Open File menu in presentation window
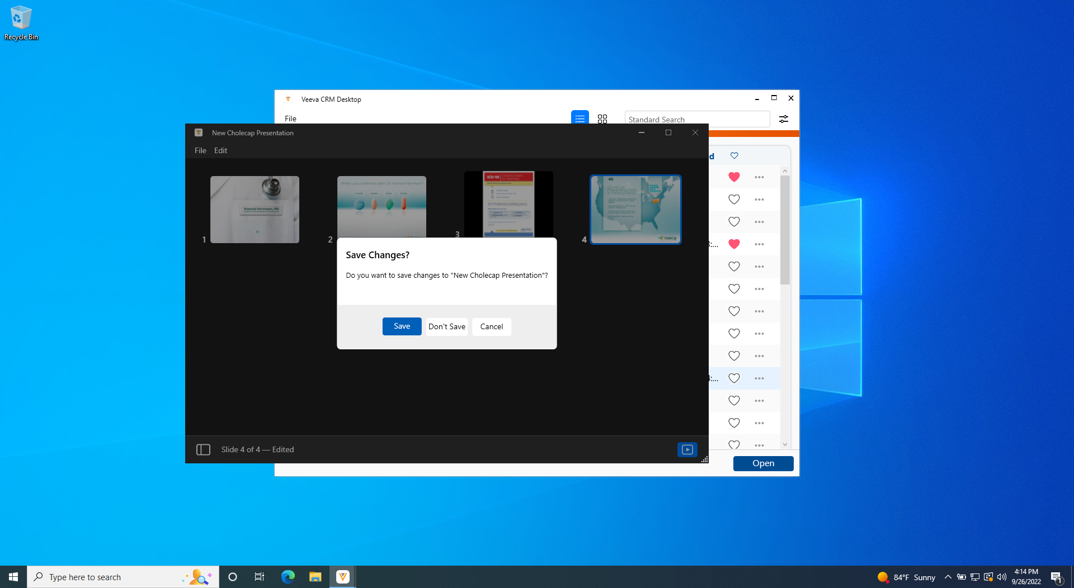Viewport: 1074px width, 588px height. click(x=200, y=150)
